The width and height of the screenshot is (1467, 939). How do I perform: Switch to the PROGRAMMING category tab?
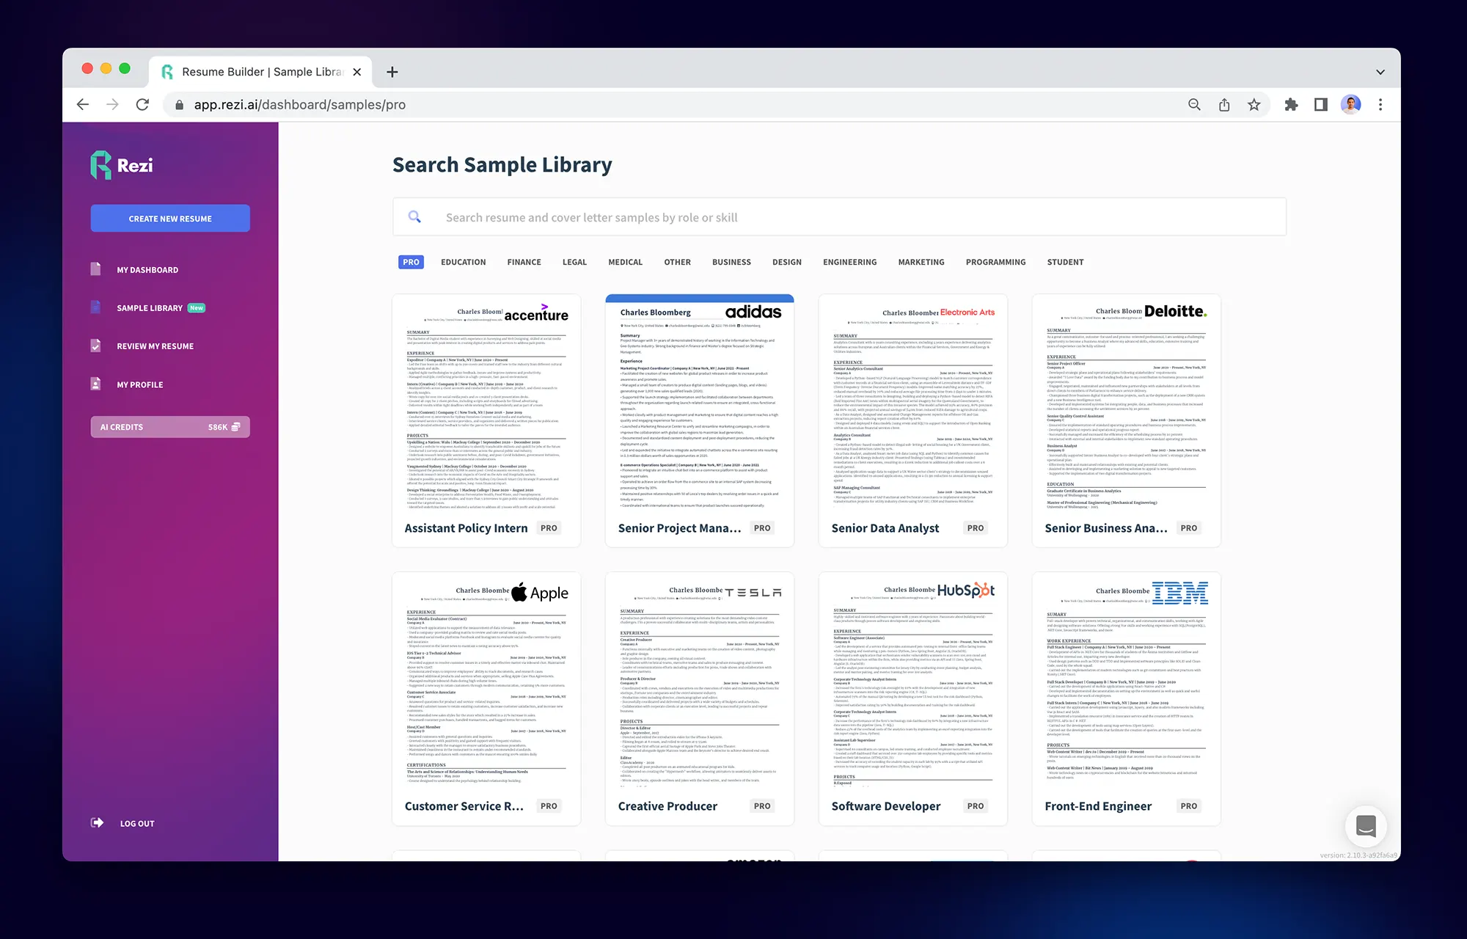(x=995, y=262)
